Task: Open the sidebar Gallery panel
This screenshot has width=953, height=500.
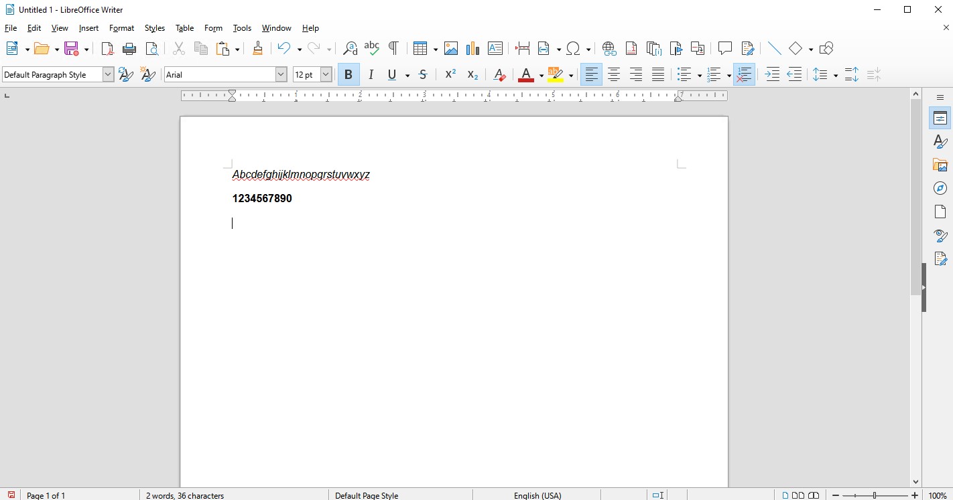Action: click(x=940, y=165)
